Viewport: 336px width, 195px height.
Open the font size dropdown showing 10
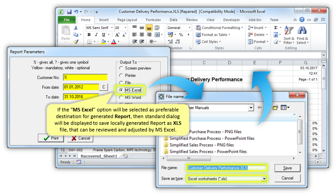pyautogui.click(x=126, y=28)
